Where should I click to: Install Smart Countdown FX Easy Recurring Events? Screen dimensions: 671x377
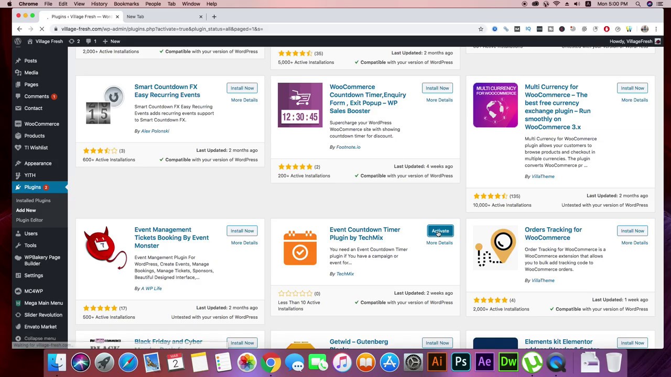(x=242, y=88)
